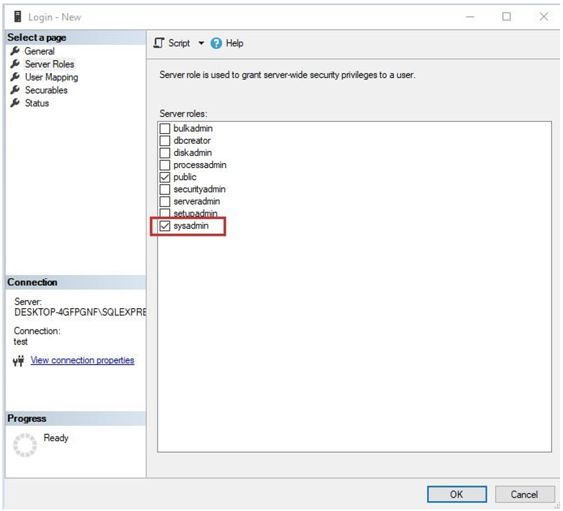
Task: Uncheck the sysadmin role checkbox
Action: point(165,226)
